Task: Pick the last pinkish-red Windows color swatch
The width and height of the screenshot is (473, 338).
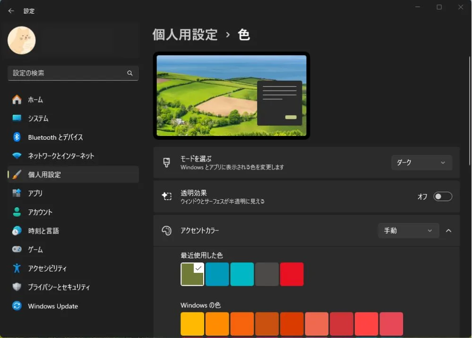Action: 391,324
